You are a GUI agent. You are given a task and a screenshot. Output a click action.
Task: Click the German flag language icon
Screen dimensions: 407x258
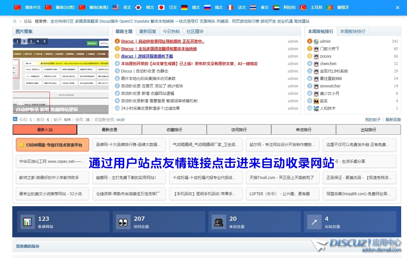click(184, 7)
